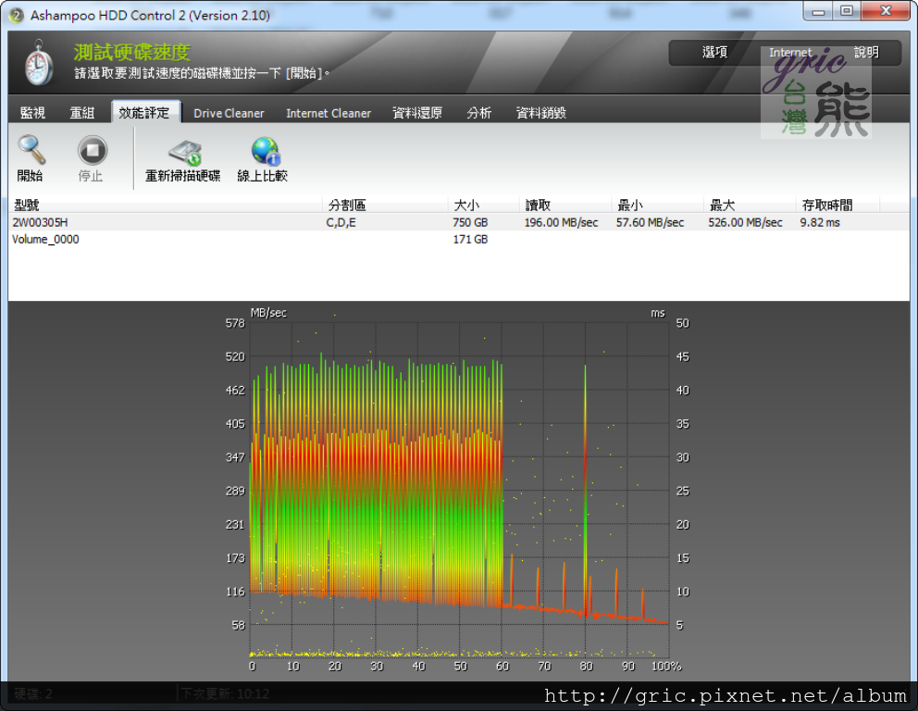The height and width of the screenshot is (711, 918).
Task: Sort by the 型號 column header
Action: pos(165,205)
